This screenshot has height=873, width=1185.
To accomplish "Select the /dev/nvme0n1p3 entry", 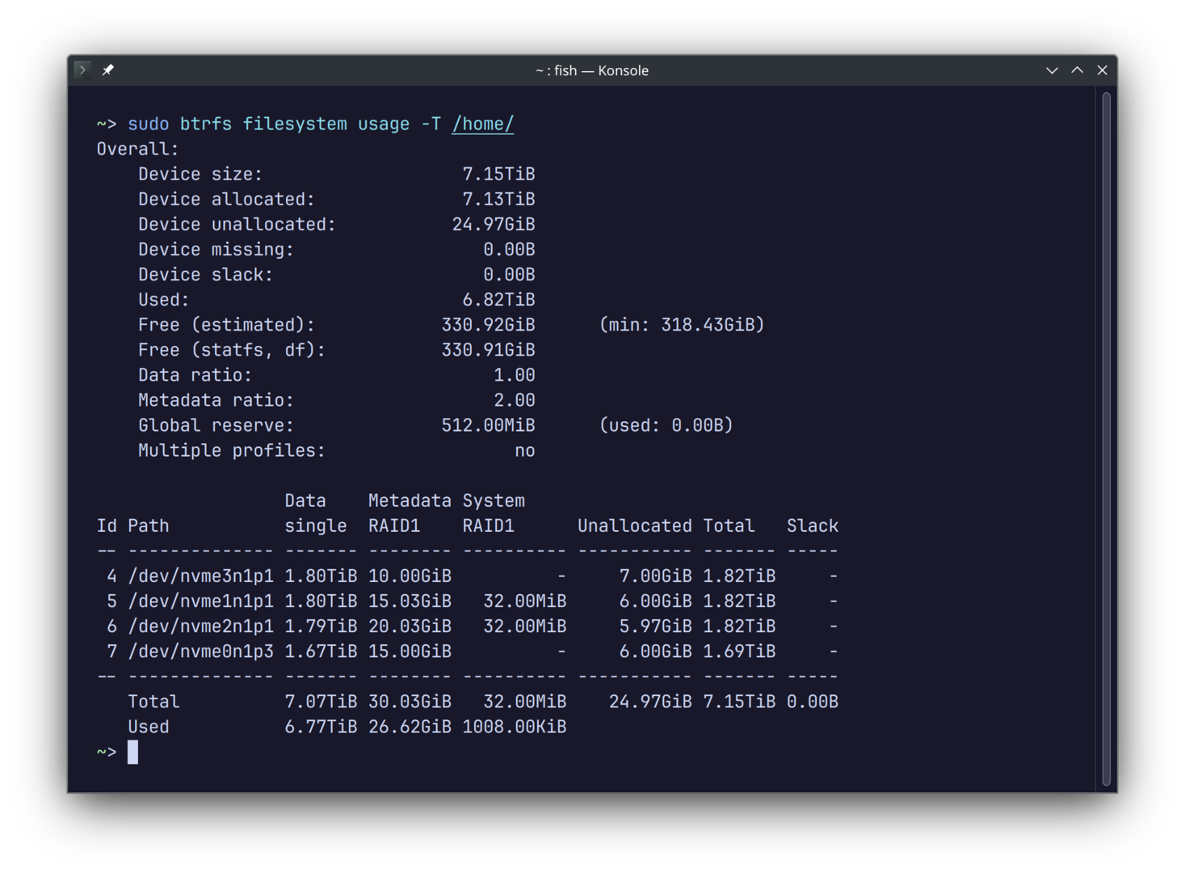I will 200,651.
